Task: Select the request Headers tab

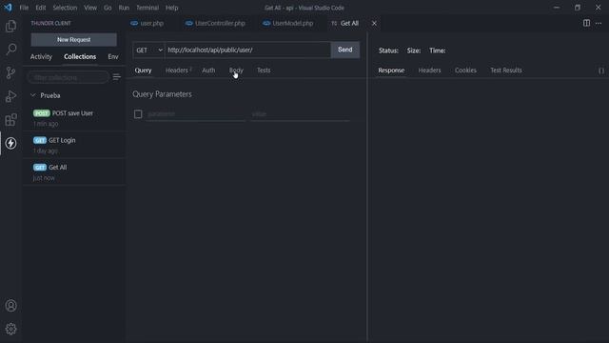Action: coord(177,71)
